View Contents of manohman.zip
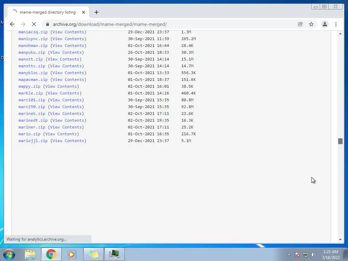 tap(68, 46)
